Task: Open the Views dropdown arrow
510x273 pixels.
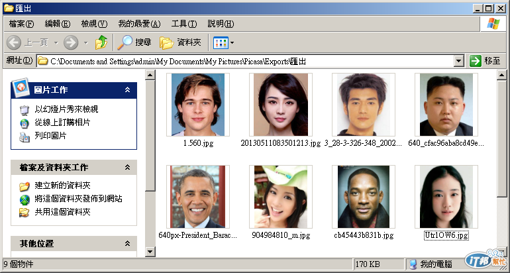Action: pyautogui.click(x=232, y=42)
